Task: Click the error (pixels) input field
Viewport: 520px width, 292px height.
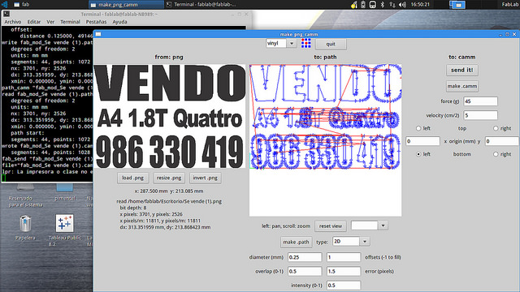Action: [344, 271]
